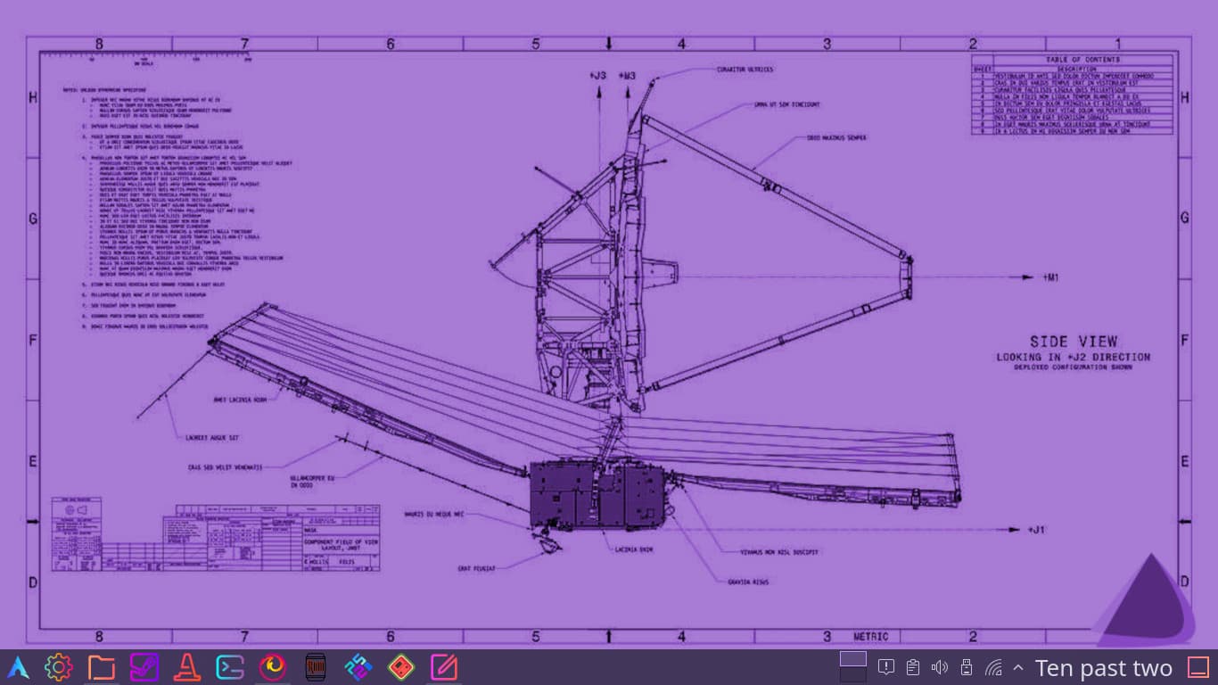1218x685 pixels.
Task: Launch VLC cone icon in taskbar
Action: [x=187, y=667]
